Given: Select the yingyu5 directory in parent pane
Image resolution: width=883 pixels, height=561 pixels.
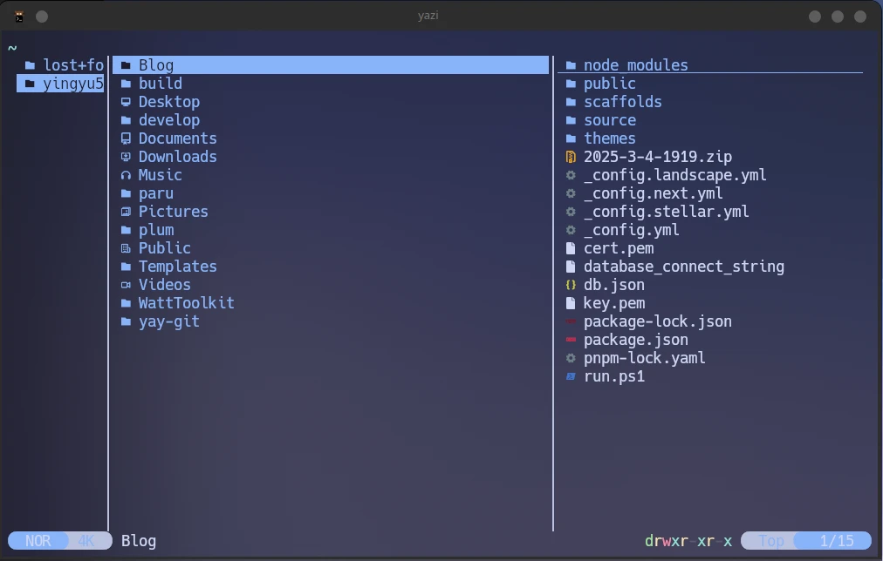Looking at the screenshot, I should [x=72, y=84].
